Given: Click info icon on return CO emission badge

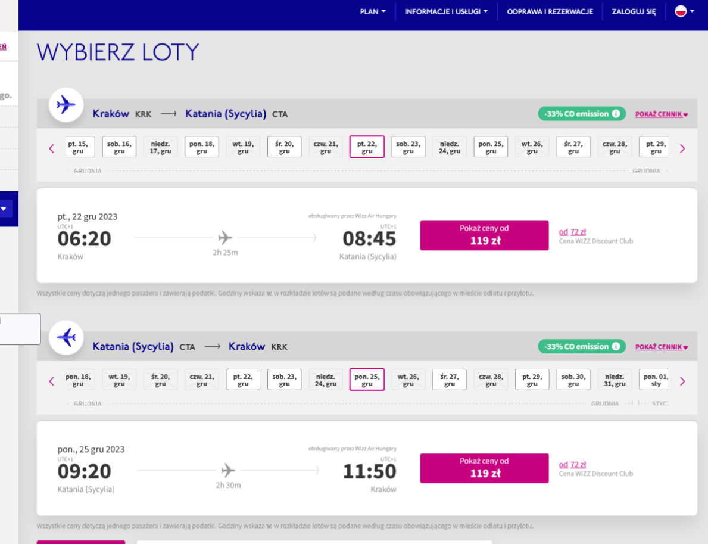Looking at the screenshot, I should coord(616,347).
